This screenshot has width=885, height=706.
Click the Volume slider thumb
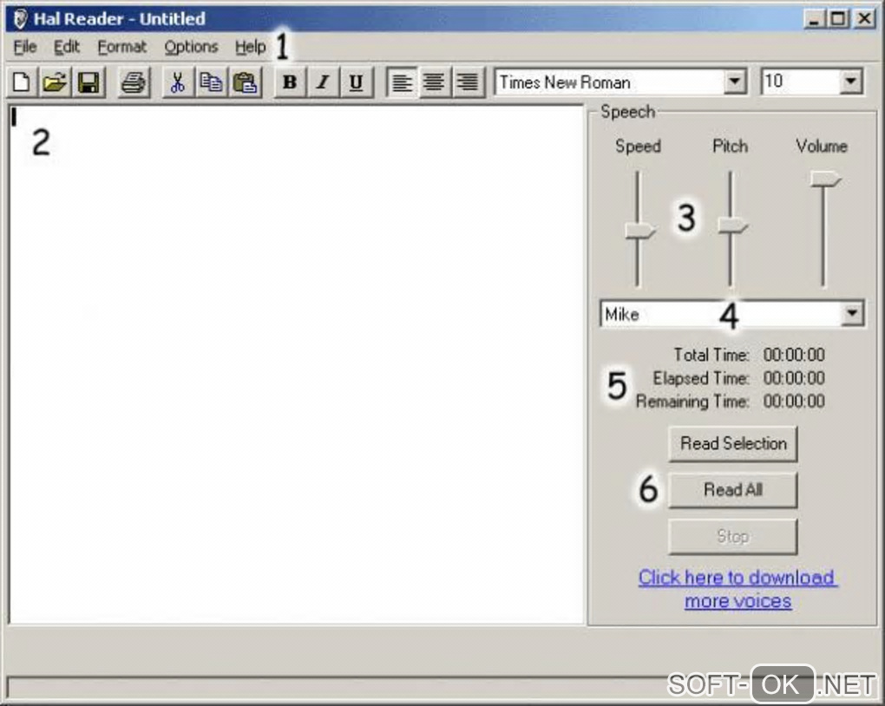click(826, 179)
